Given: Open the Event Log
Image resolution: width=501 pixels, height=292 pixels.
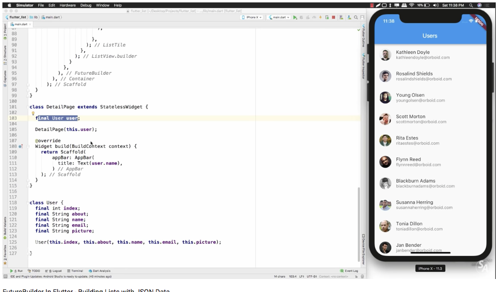Looking at the screenshot, I should [348, 270].
